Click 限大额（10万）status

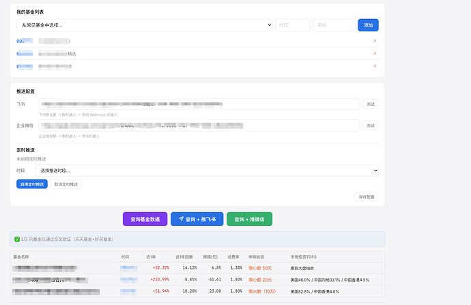click(262, 291)
